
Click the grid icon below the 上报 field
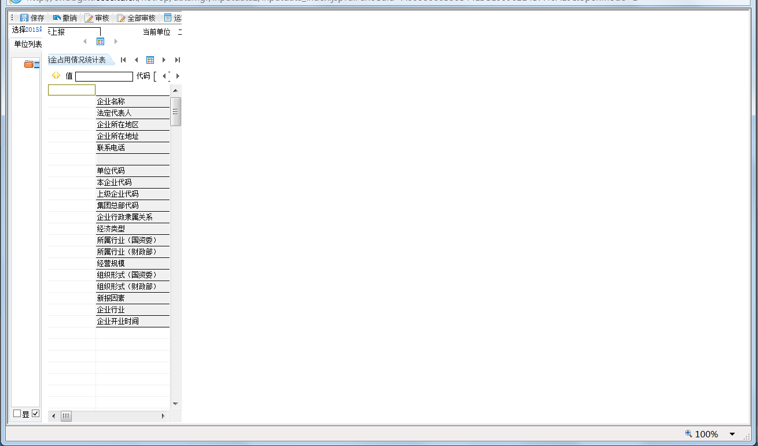[x=100, y=41]
